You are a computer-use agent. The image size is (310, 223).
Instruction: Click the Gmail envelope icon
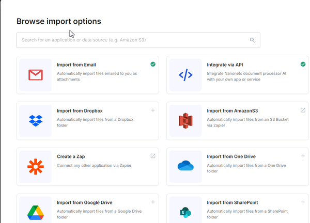(x=35, y=75)
